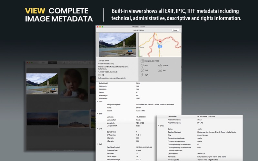Click the Model value ILCA-77M2
The width and height of the screenshot is (258, 161).
tap(140, 111)
